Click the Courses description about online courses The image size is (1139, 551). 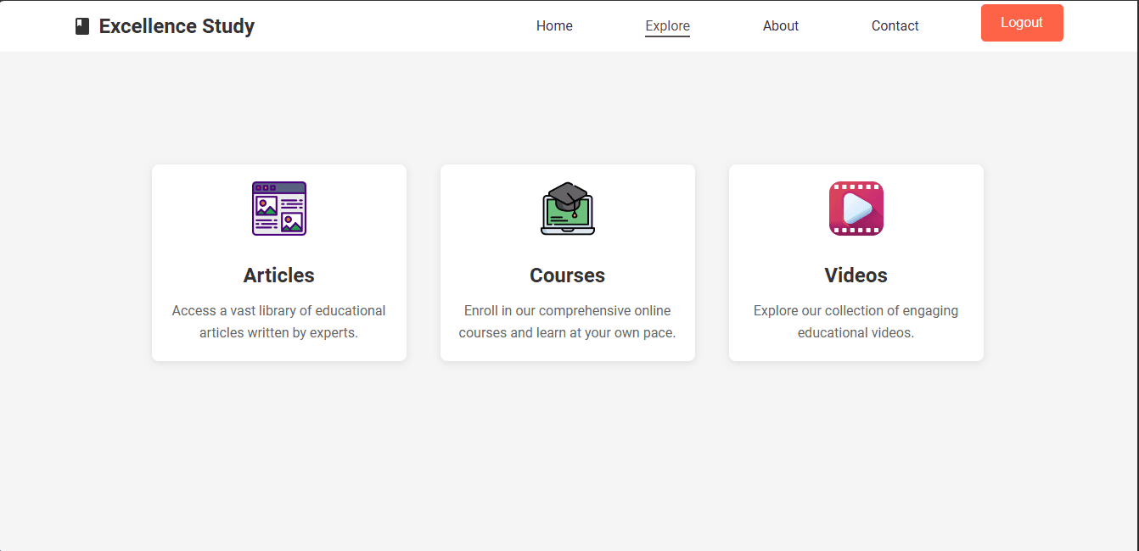pos(568,321)
